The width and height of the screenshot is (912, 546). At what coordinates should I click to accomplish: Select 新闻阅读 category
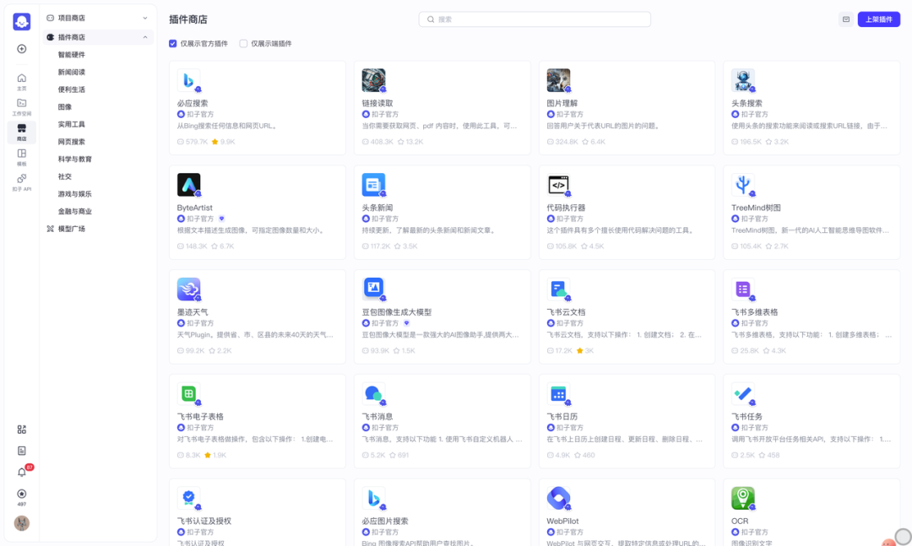click(x=72, y=72)
